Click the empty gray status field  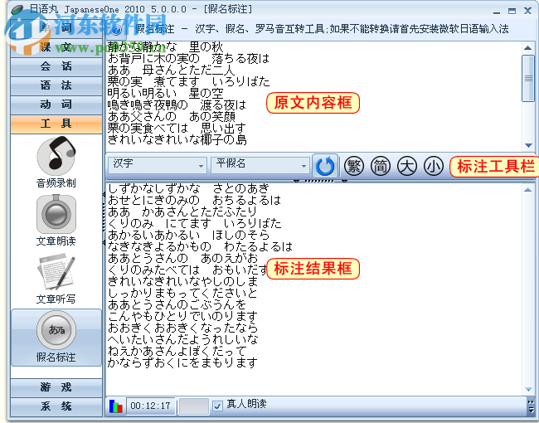[x=194, y=406]
